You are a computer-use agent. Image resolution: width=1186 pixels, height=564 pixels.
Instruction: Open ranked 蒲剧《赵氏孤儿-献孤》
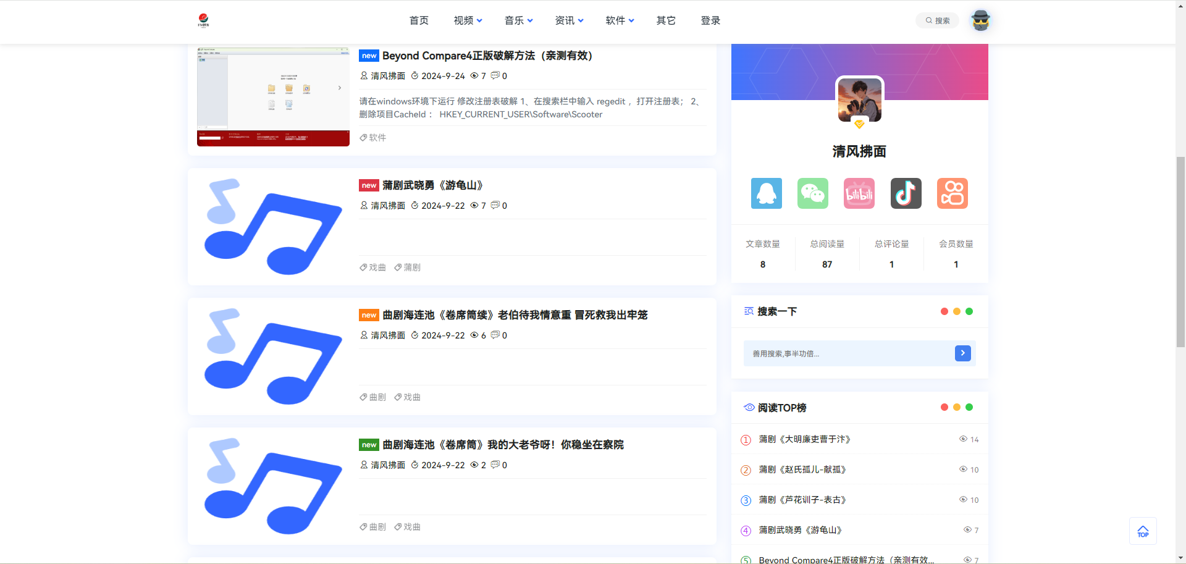802,469
